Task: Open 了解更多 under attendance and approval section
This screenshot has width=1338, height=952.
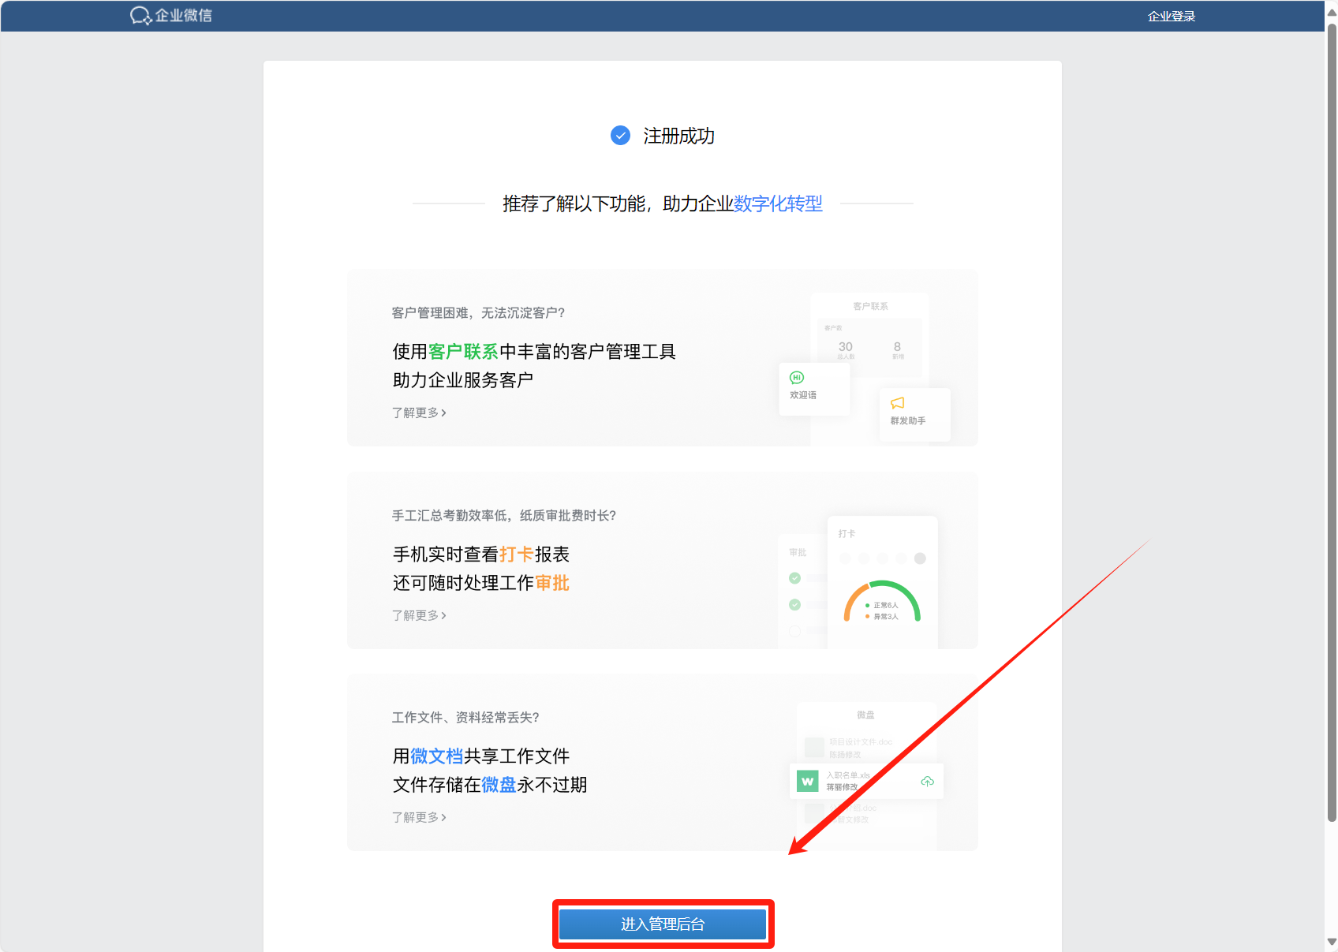Action: [x=419, y=615]
